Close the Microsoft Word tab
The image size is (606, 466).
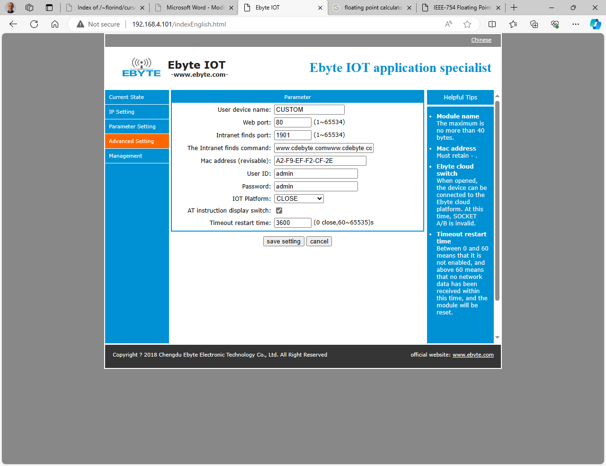(x=231, y=8)
